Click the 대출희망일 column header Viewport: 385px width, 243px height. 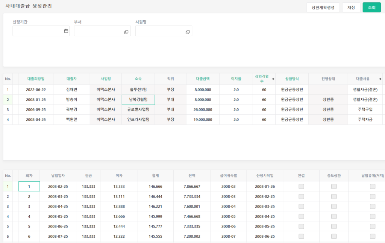(x=36, y=79)
